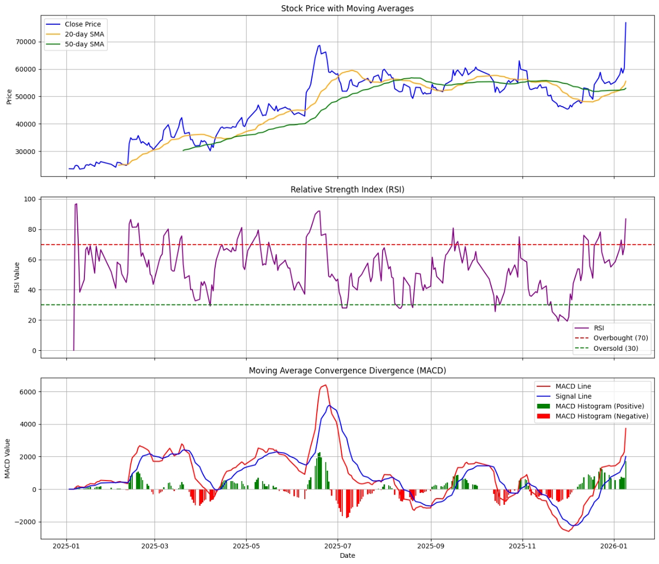Click red MACD Histogram (Negative) legend swatch
The width and height of the screenshot is (659, 564).
[543, 416]
